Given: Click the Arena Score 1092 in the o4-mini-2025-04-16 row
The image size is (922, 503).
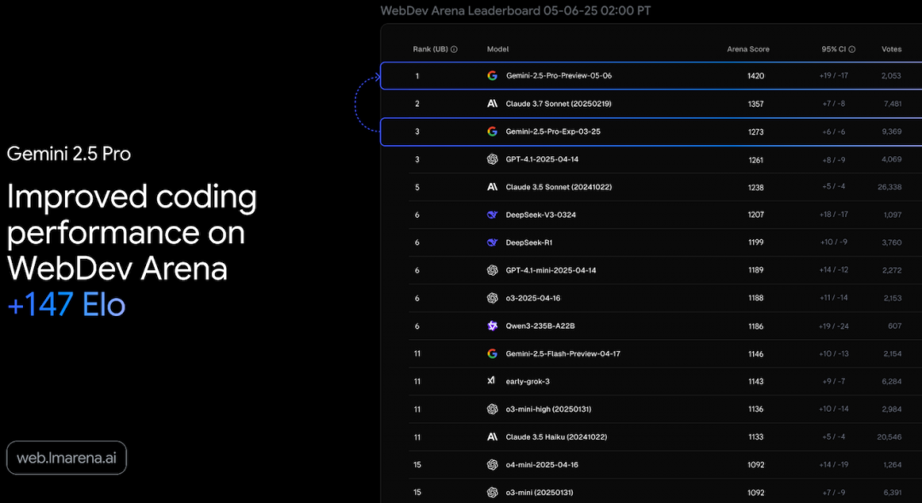Looking at the screenshot, I should [756, 465].
